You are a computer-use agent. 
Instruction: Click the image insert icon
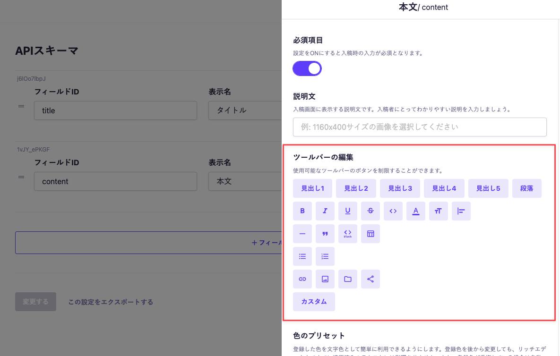point(325,279)
